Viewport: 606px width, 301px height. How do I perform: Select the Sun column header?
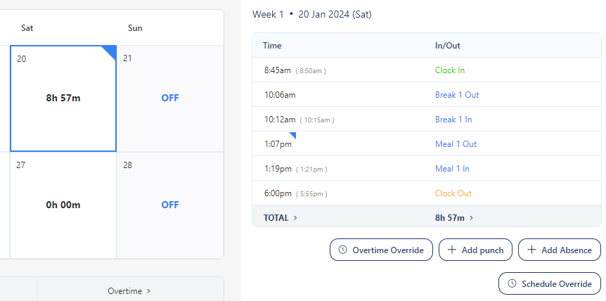coord(135,28)
